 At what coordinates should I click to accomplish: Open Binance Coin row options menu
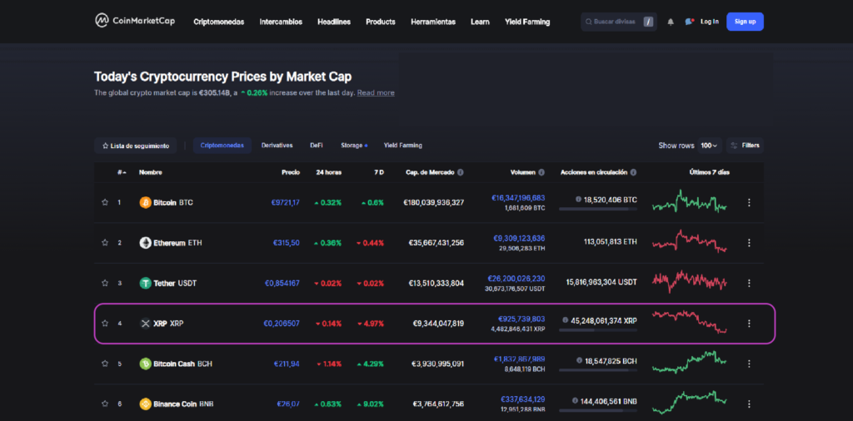pyautogui.click(x=749, y=404)
